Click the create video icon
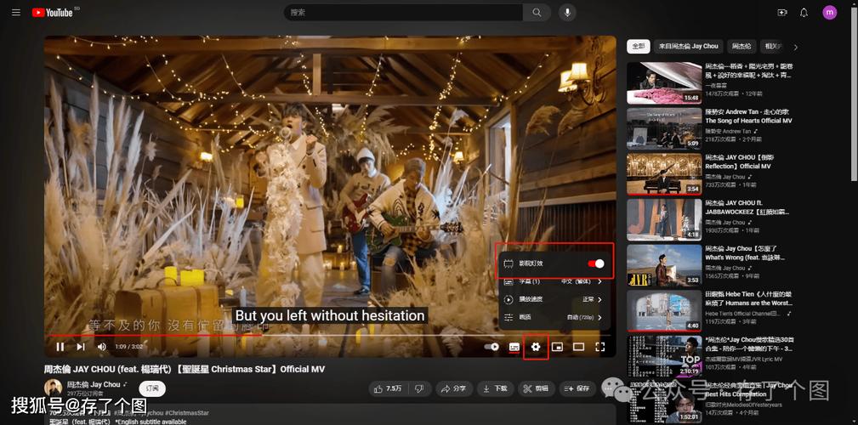 coord(782,13)
